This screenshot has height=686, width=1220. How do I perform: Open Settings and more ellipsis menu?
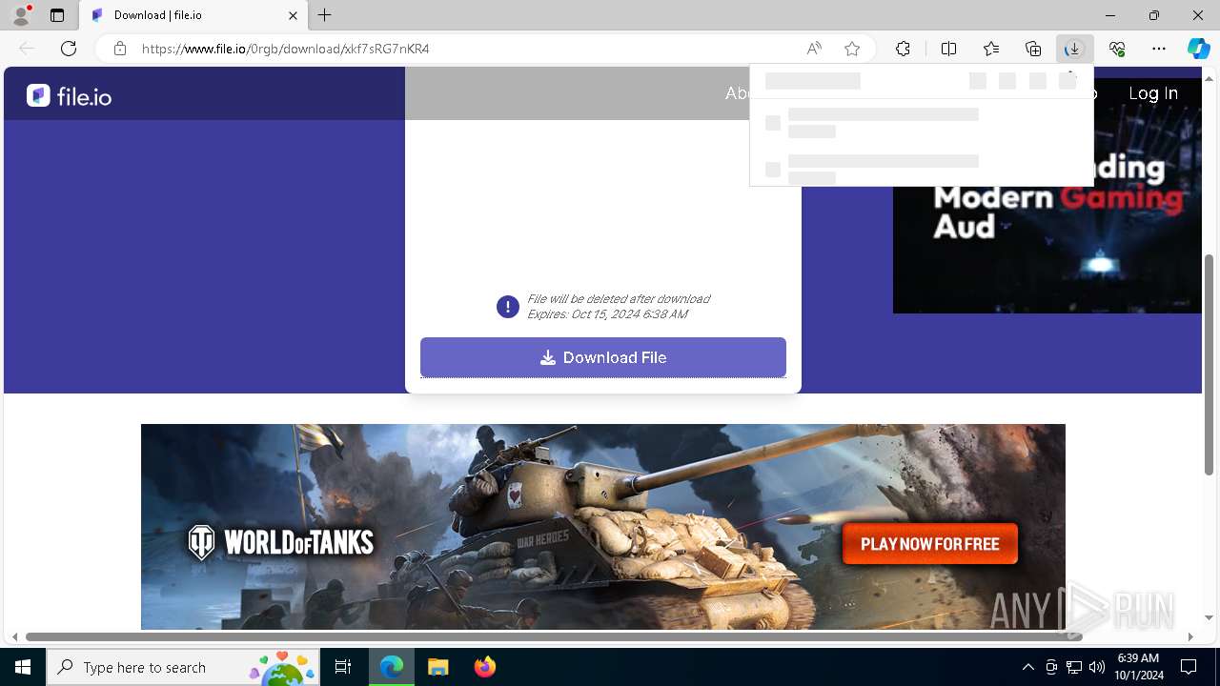[1159, 49]
